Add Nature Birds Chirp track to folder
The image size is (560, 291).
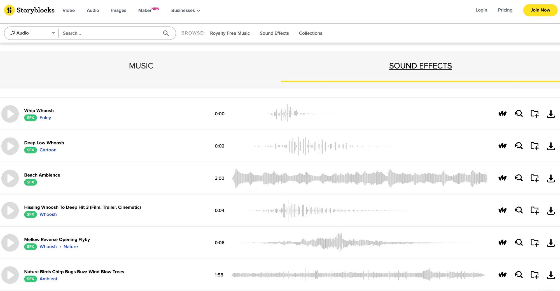pos(535,274)
